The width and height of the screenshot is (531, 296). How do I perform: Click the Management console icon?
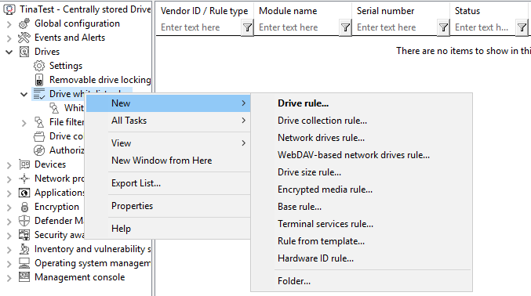tap(24, 277)
